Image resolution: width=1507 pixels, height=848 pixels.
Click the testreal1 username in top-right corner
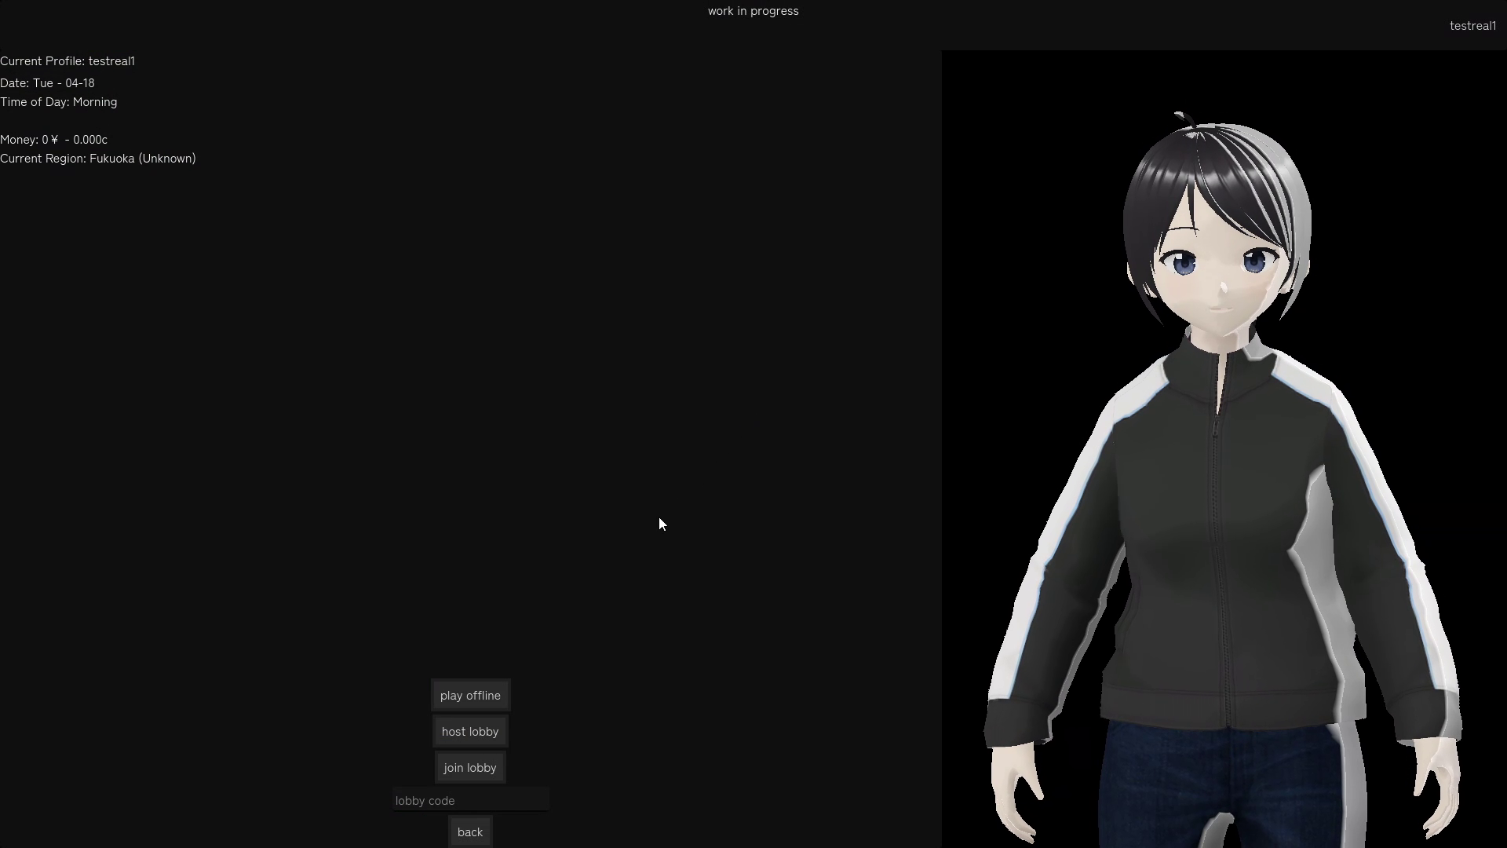click(1472, 26)
